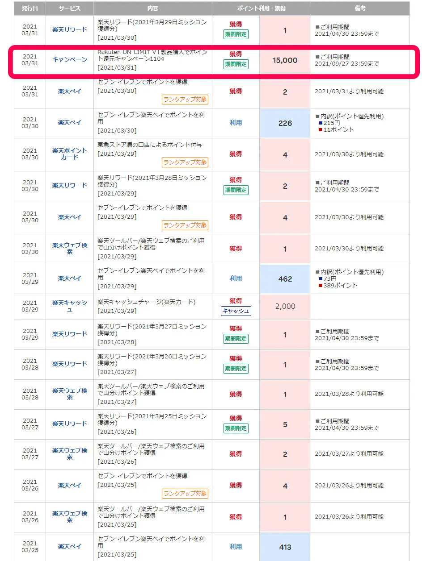Viewport: 422px width, 561px height.
Task: Select 東急ストア溝の口店によるポイント付与 text
Action: click(150, 145)
